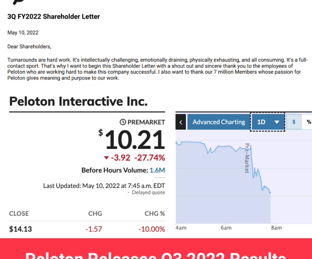Click the chart's left chevron collapse button

(181, 122)
